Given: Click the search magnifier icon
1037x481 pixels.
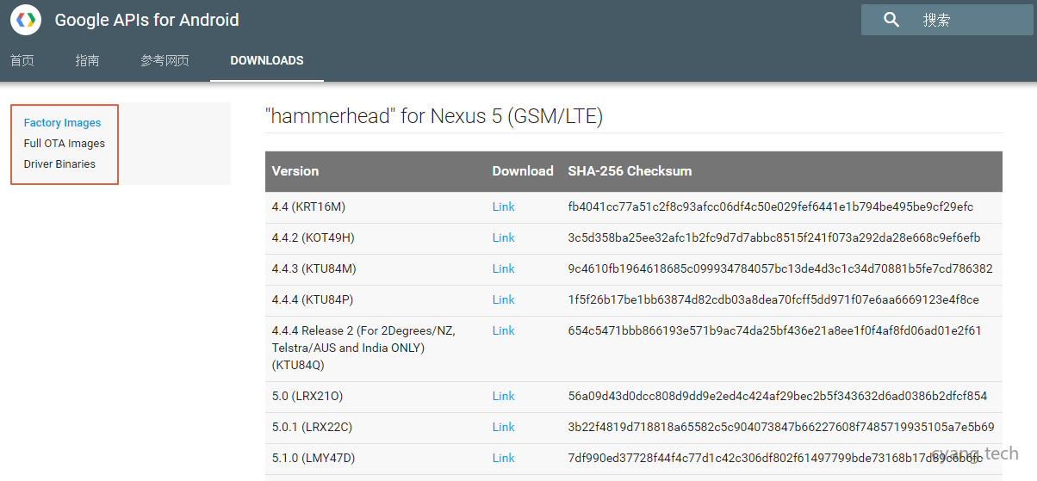Looking at the screenshot, I should click(891, 20).
